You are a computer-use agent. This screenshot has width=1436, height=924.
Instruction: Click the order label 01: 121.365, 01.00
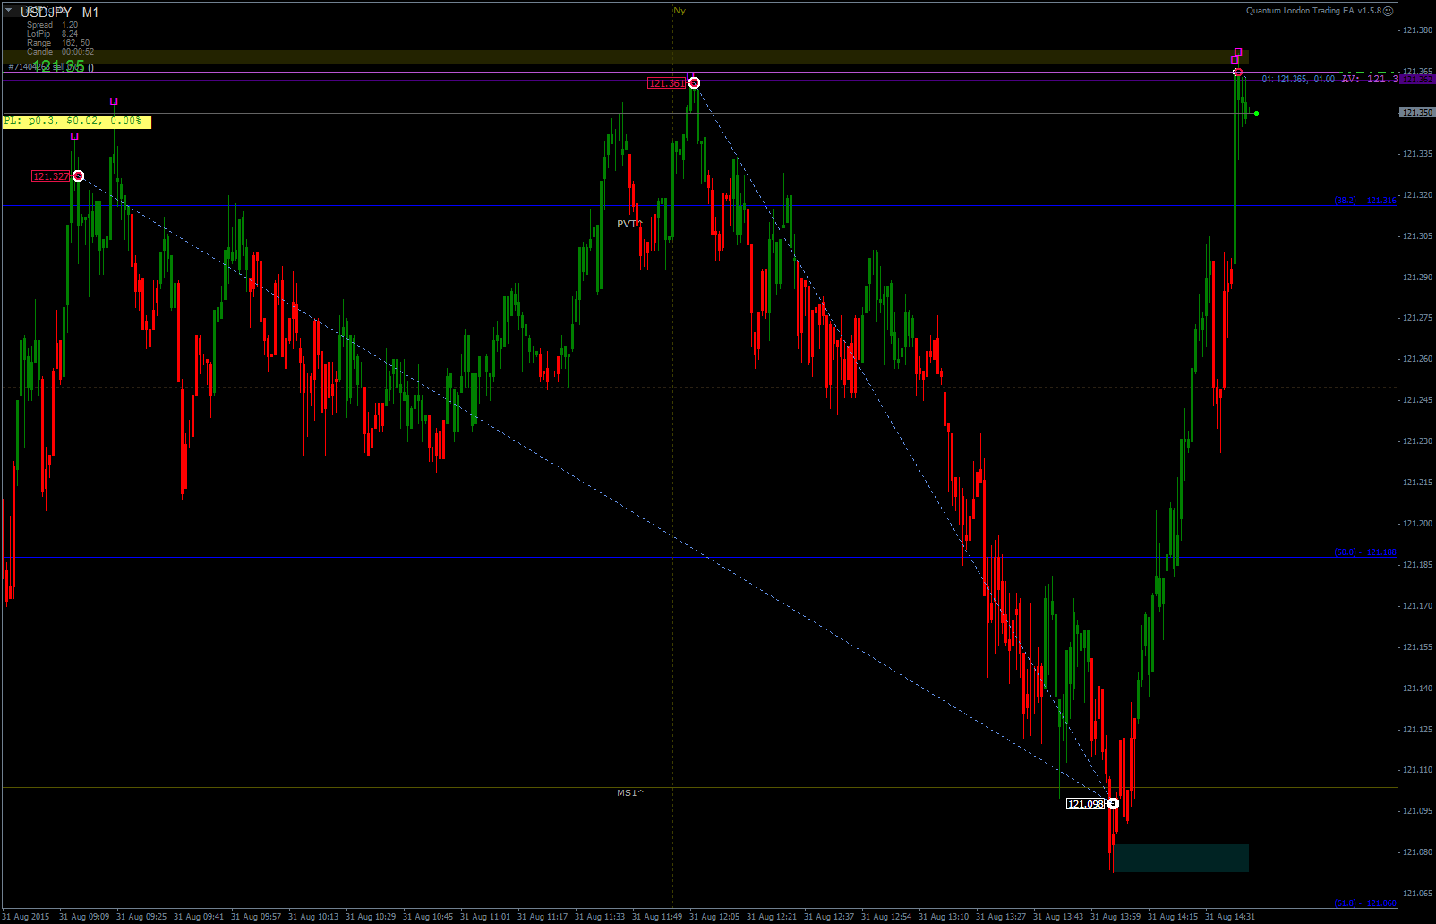(x=1298, y=80)
